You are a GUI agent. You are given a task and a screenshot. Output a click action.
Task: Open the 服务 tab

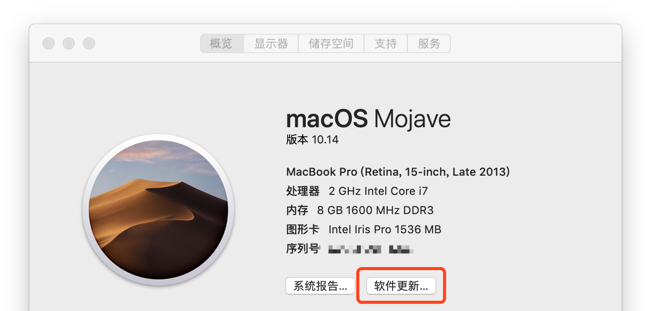tap(429, 44)
